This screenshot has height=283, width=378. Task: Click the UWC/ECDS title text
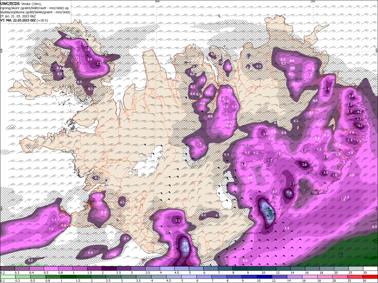click(10, 4)
